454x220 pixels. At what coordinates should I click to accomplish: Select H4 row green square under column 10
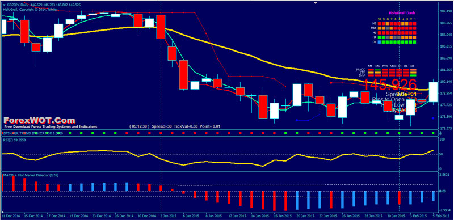tap(379, 37)
